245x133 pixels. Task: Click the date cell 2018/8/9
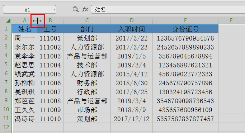(x=132, y=110)
